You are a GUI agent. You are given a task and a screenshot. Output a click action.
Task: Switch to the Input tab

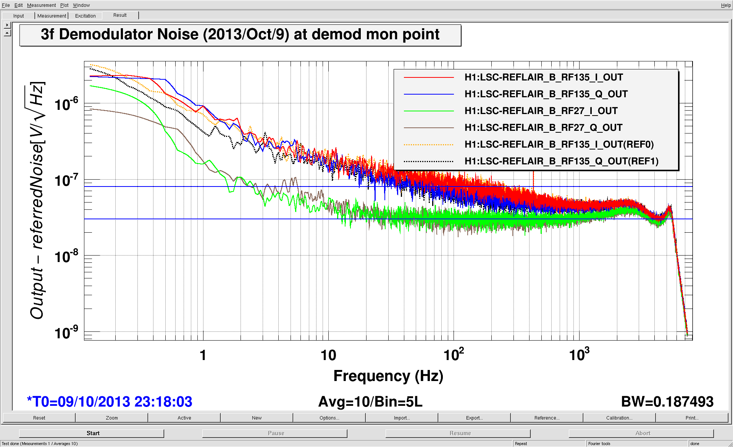(x=18, y=16)
